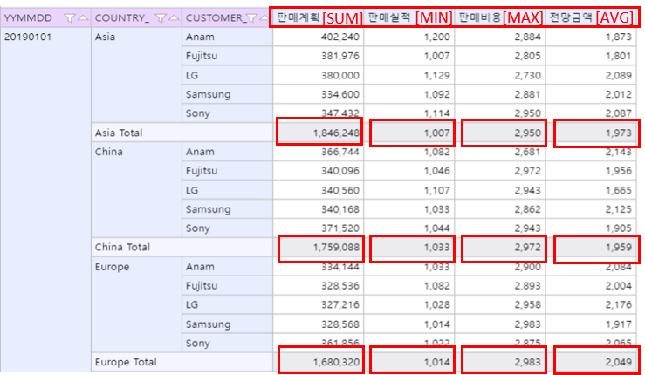
Task: Click the 328,568 value for Europe Samsung
Action: pyautogui.click(x=318, y=324)
